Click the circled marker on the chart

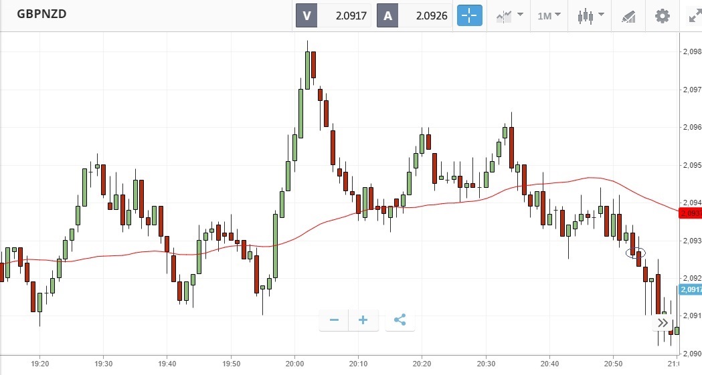[636, 253]
